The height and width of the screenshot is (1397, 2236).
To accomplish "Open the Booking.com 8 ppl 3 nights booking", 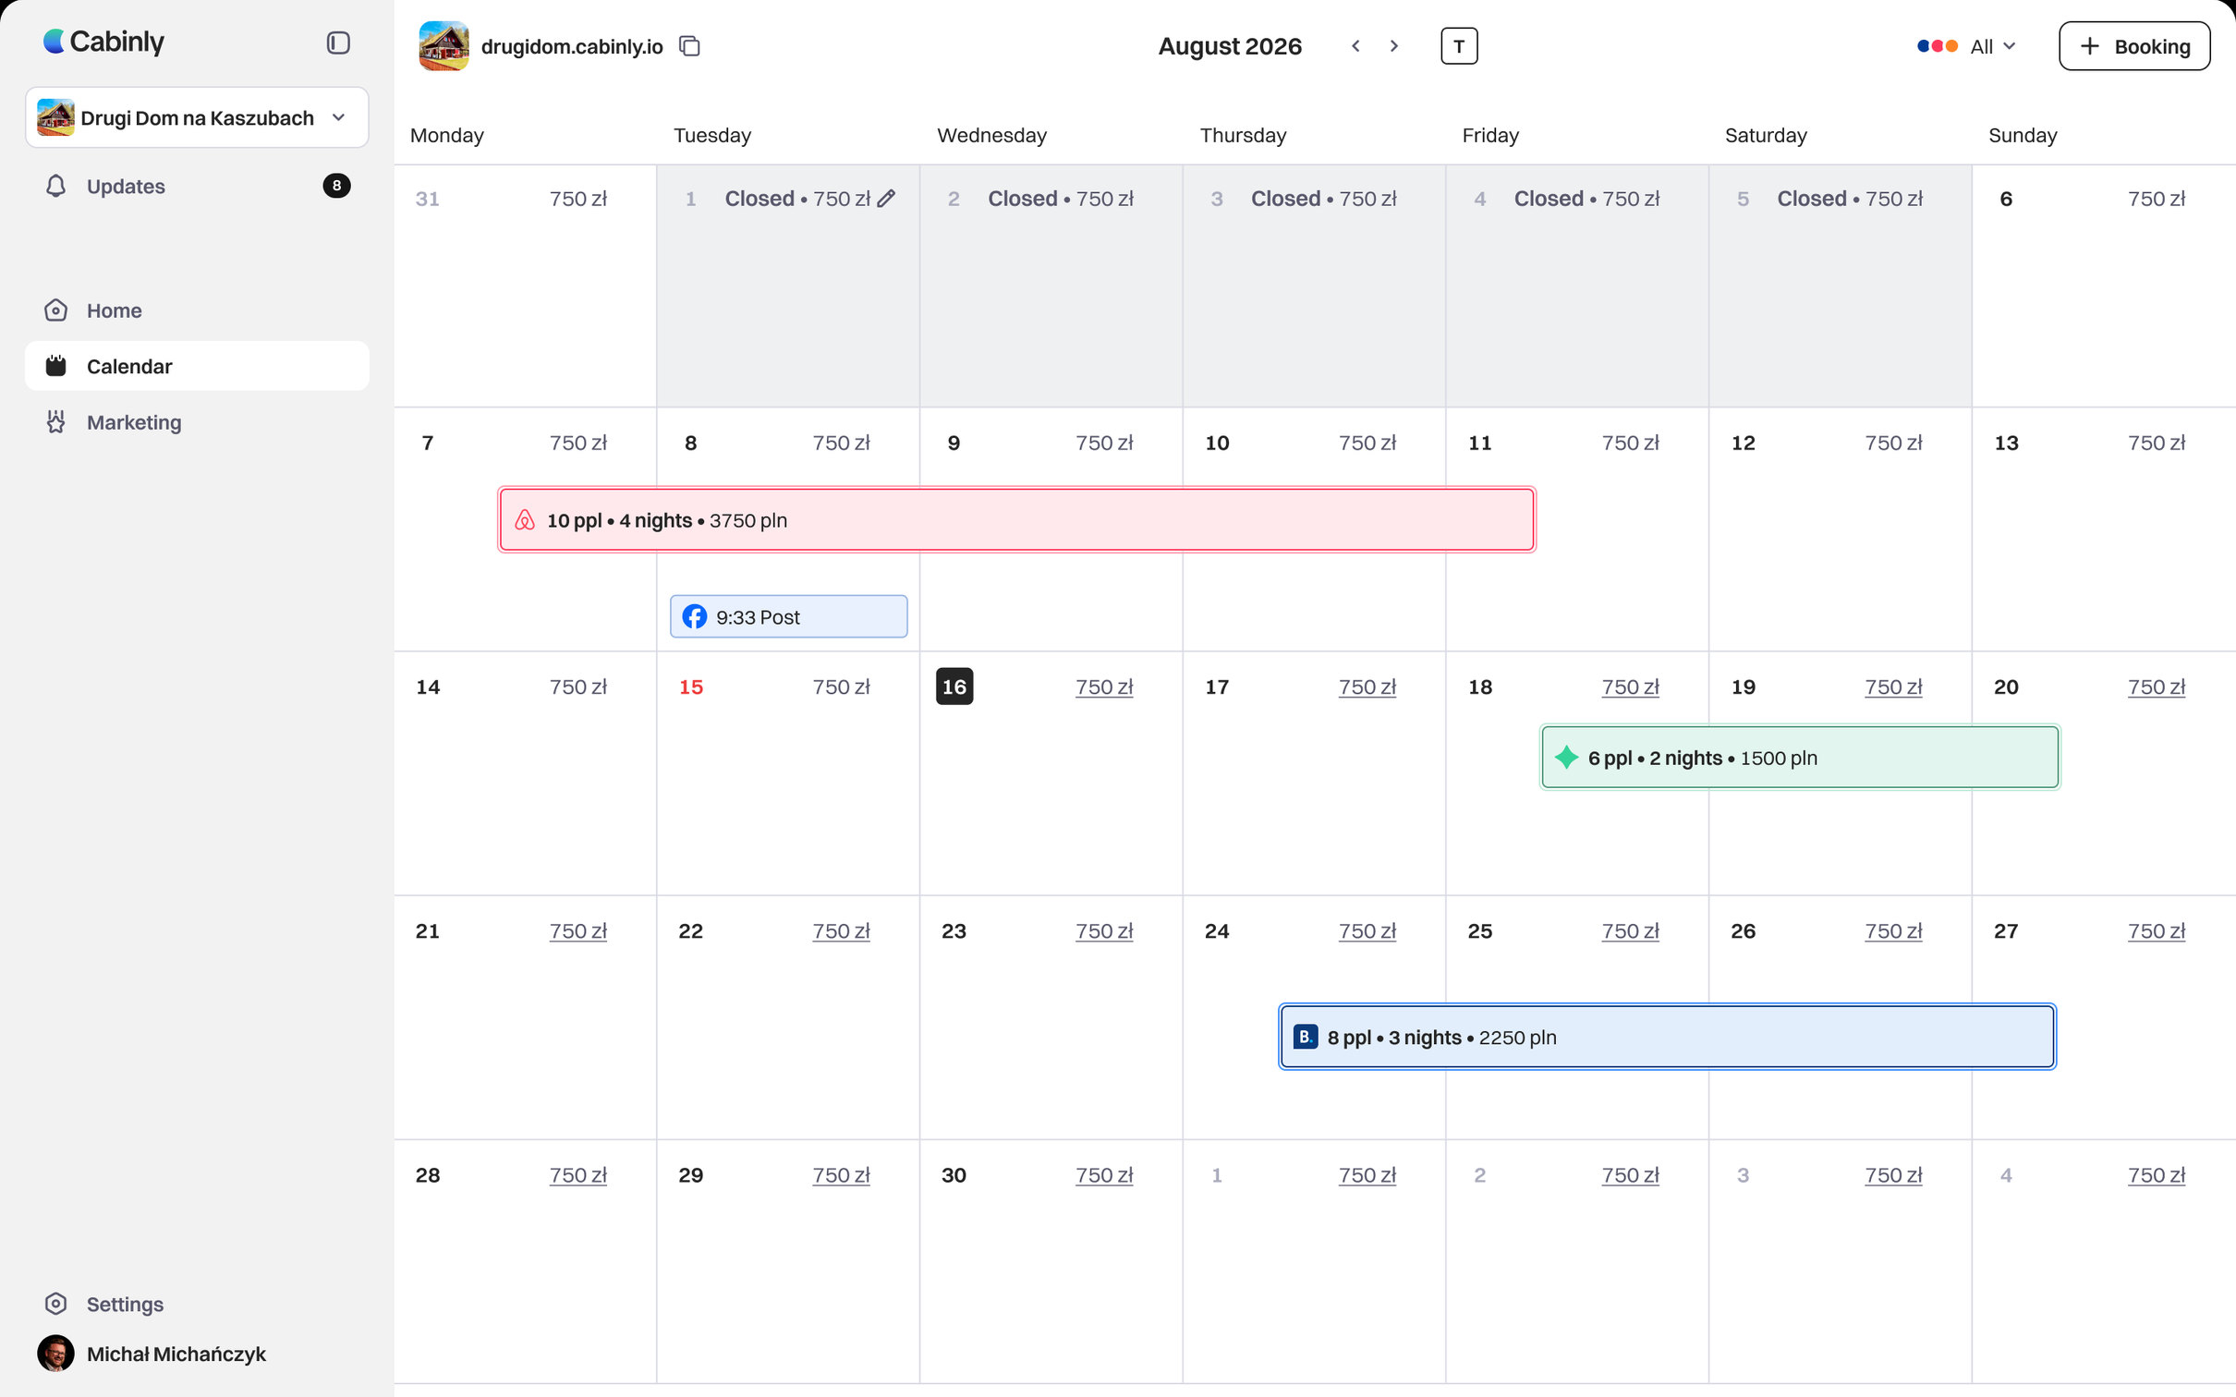I will [1668, 1037].
